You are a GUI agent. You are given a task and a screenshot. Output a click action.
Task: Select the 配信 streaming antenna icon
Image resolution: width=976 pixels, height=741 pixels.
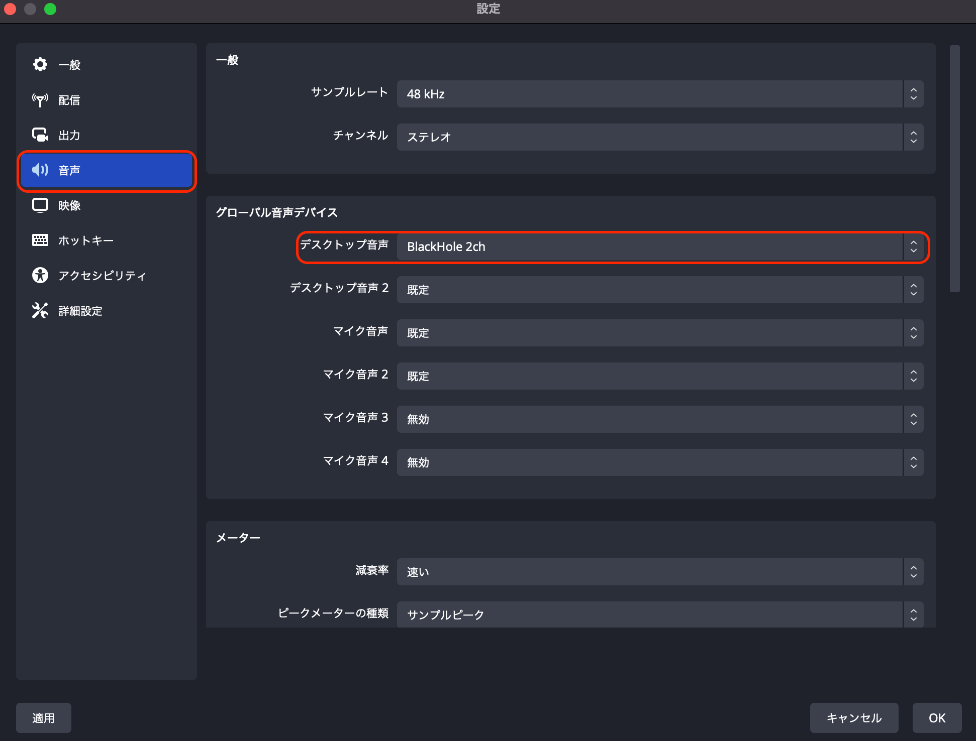point(40,99)
